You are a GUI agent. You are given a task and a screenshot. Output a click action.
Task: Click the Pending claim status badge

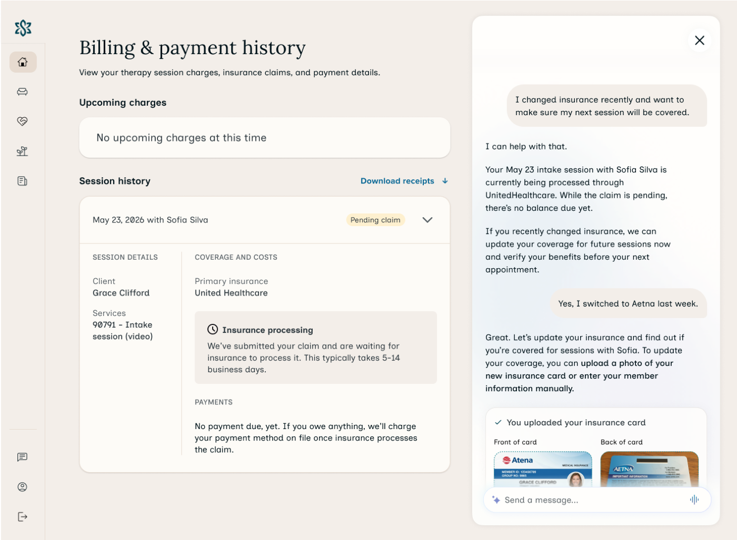point(375,220)
